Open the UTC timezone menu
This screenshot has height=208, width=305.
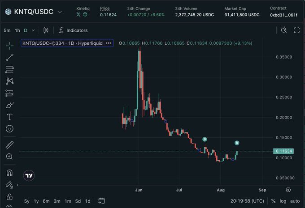coord(247,201)
